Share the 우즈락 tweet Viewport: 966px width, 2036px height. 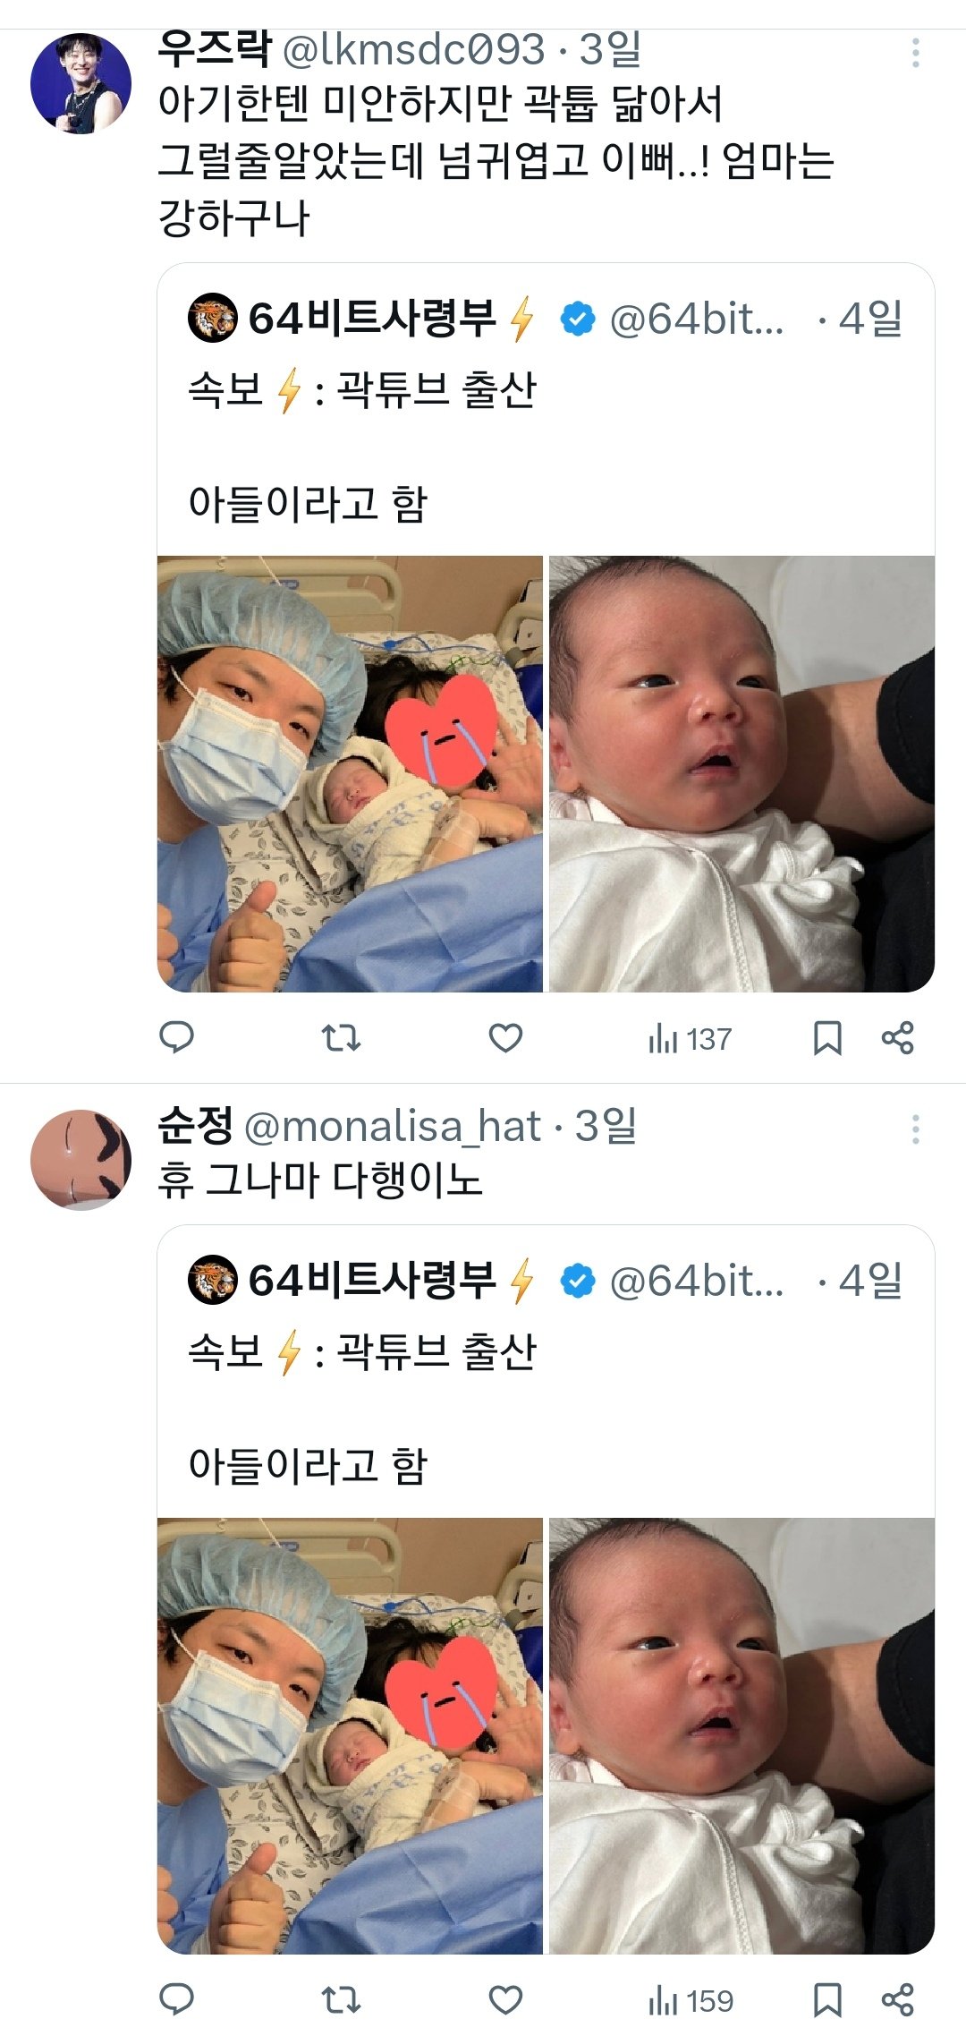click(x=897, y=1038)
